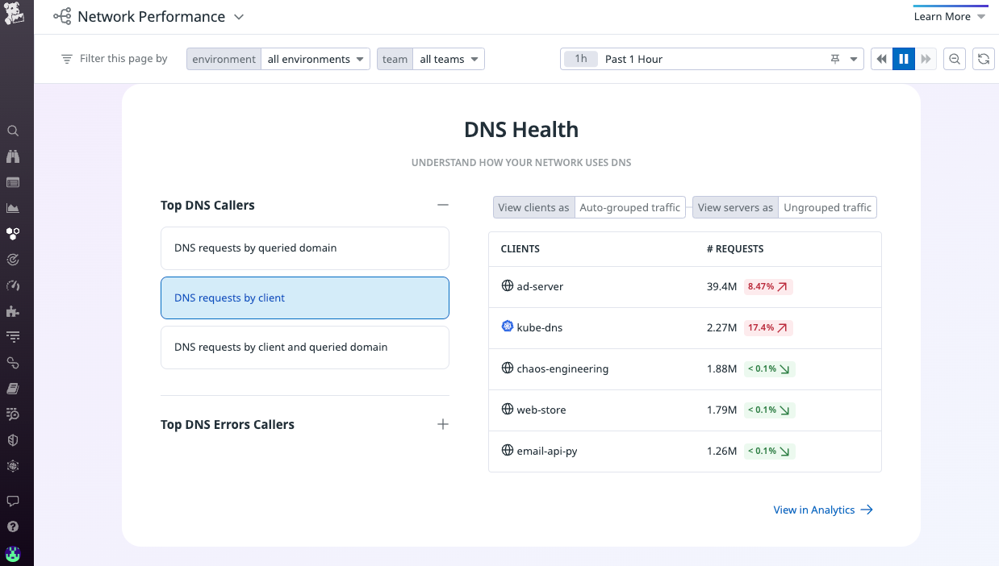Select DNS requests by queried domain

(305, 248)
